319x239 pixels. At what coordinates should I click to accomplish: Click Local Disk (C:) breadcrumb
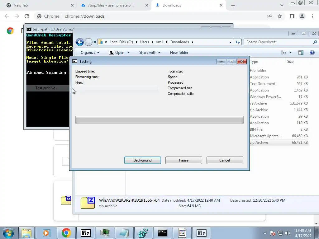pyautogui.click(x=121, y=42)
